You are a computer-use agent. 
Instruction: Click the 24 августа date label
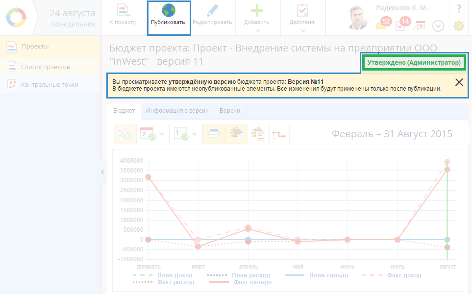[72, 13]
